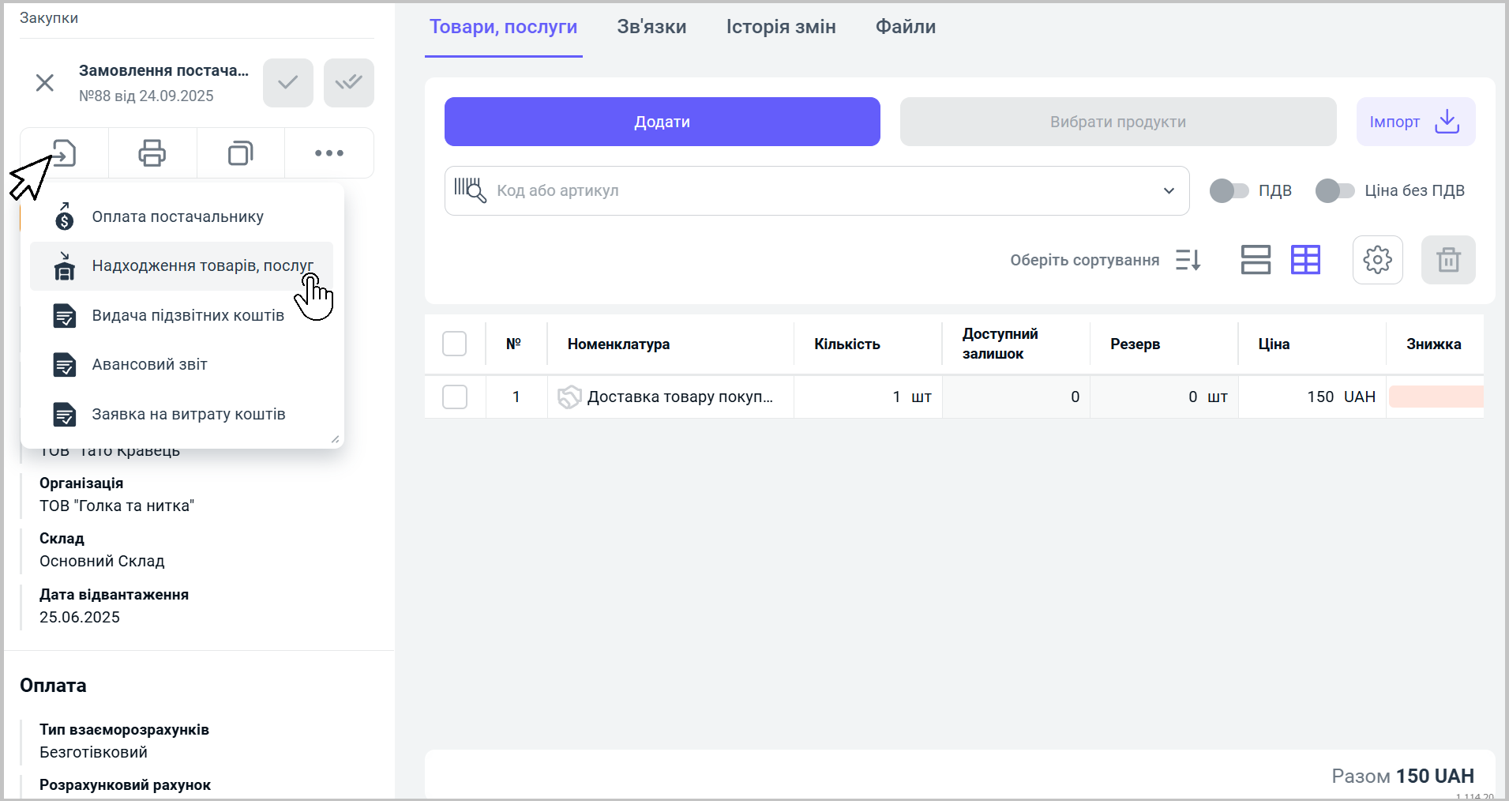Check the select-all checkbox in table header
The image size is (1509, 801).
pos(455,344)
